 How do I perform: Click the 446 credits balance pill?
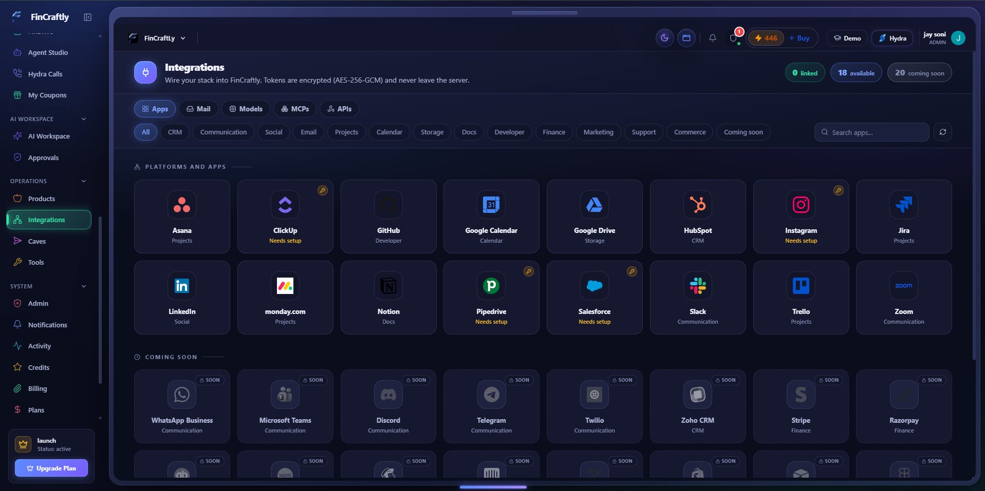tap(766, 38)
